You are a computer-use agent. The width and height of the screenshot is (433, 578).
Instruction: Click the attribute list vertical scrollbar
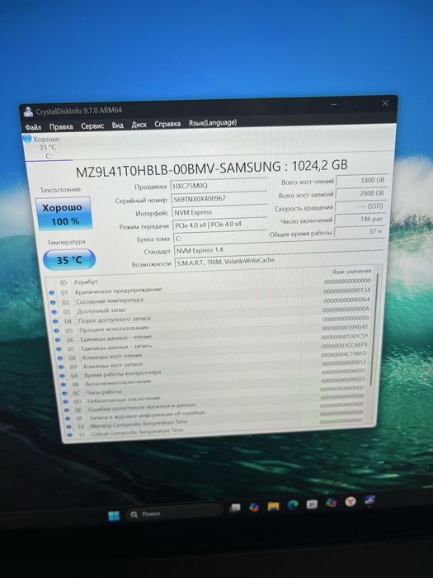point(374,332)
